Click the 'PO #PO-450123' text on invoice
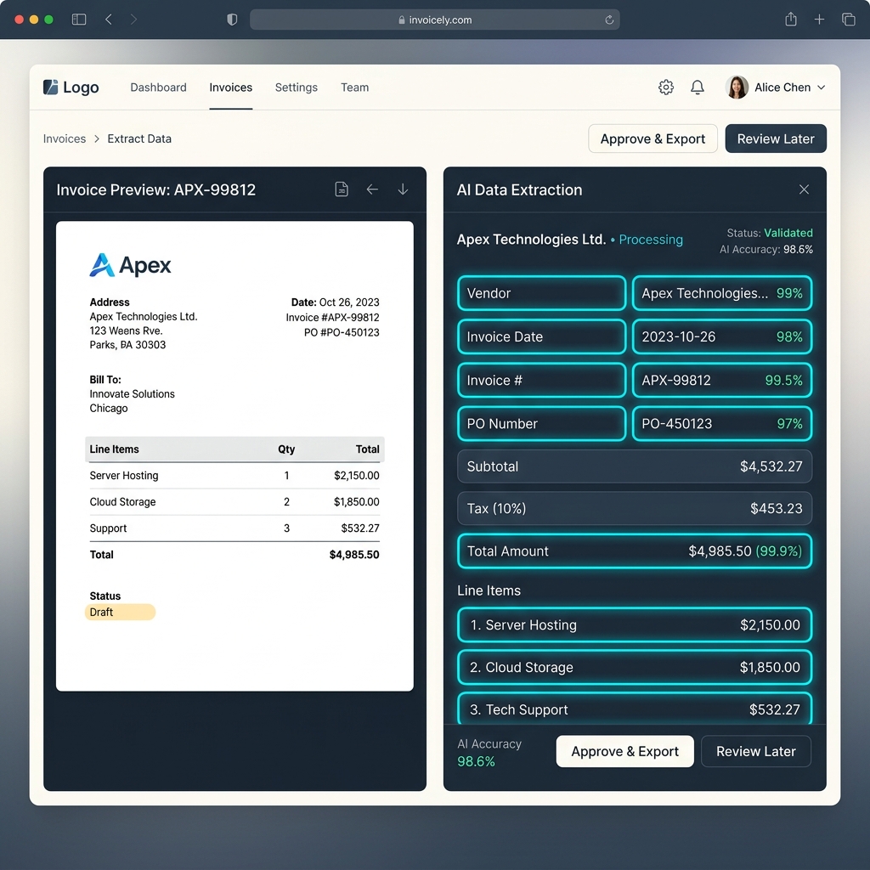The height and width of the screenshot is (870, 870). tap(342, 332)
